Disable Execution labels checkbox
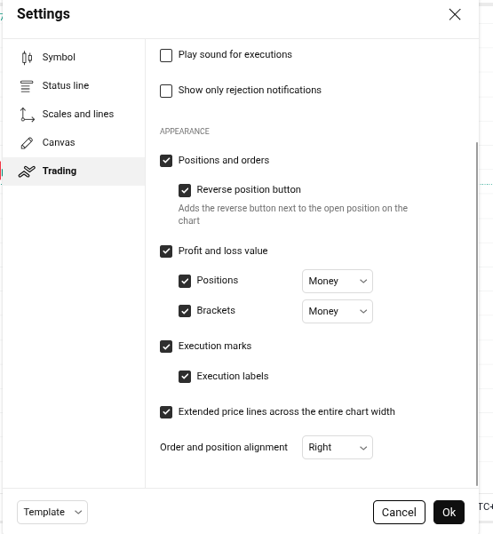Screen dimensions: 493x534 (185, 377)
